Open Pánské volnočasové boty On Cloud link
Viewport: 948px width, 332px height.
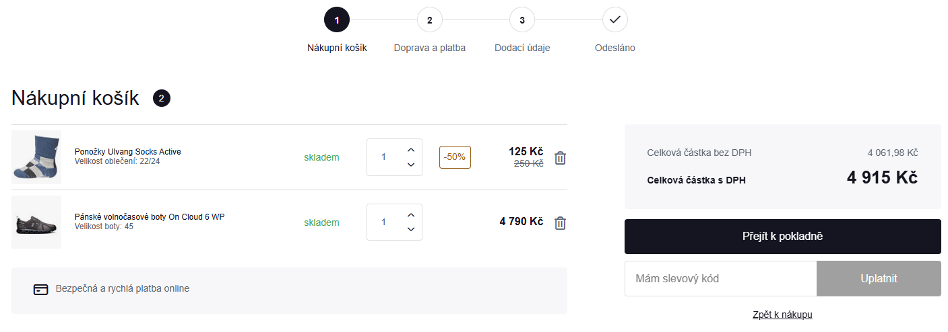point(149,217)
